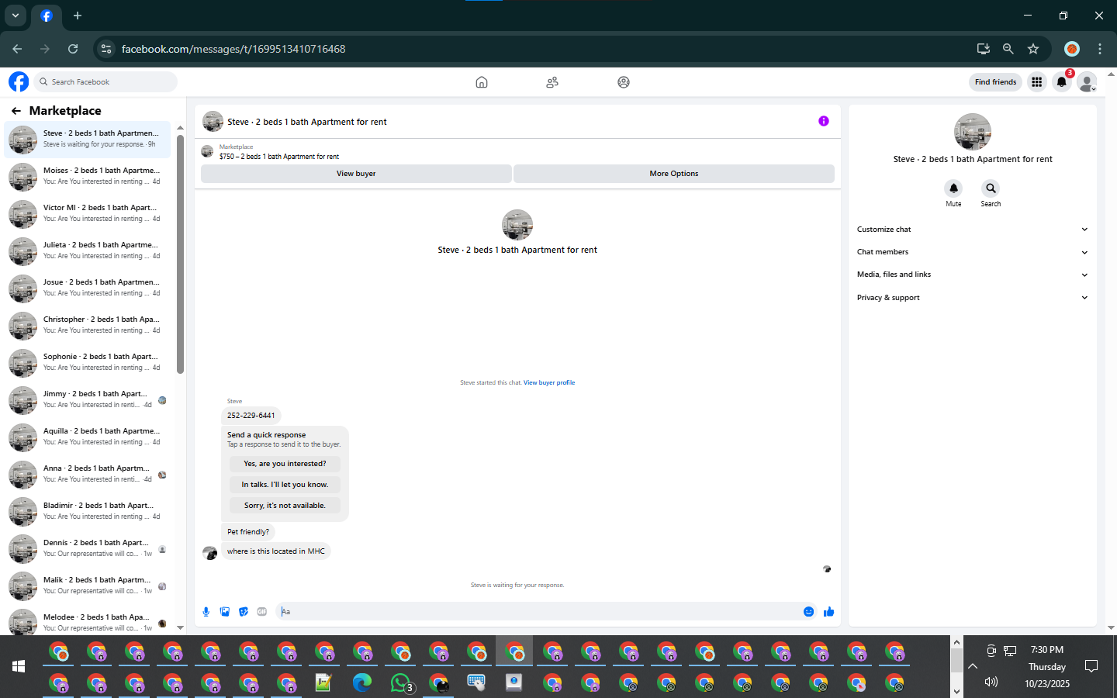Screen dimensions: 1117x698
Task: Open the browser tab search dropdown
Action: click(16, 16)
